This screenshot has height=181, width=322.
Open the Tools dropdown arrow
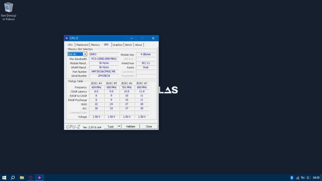point(119,126)
